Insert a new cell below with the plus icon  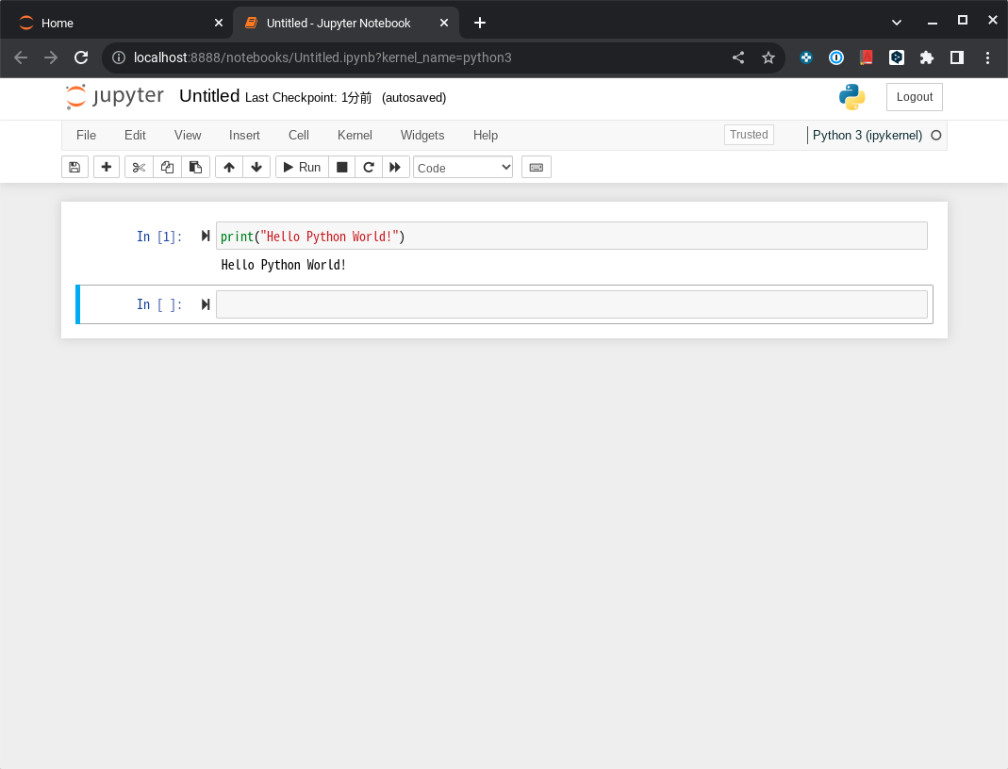(107, 167)
